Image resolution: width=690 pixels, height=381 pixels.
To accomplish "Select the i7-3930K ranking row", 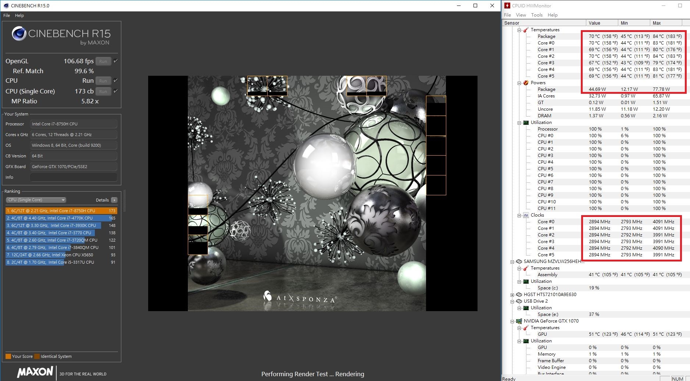I will (x=61, y=225).
